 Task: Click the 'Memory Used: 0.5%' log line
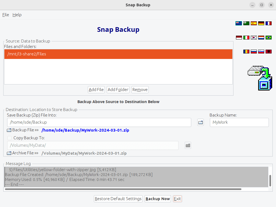64,180
